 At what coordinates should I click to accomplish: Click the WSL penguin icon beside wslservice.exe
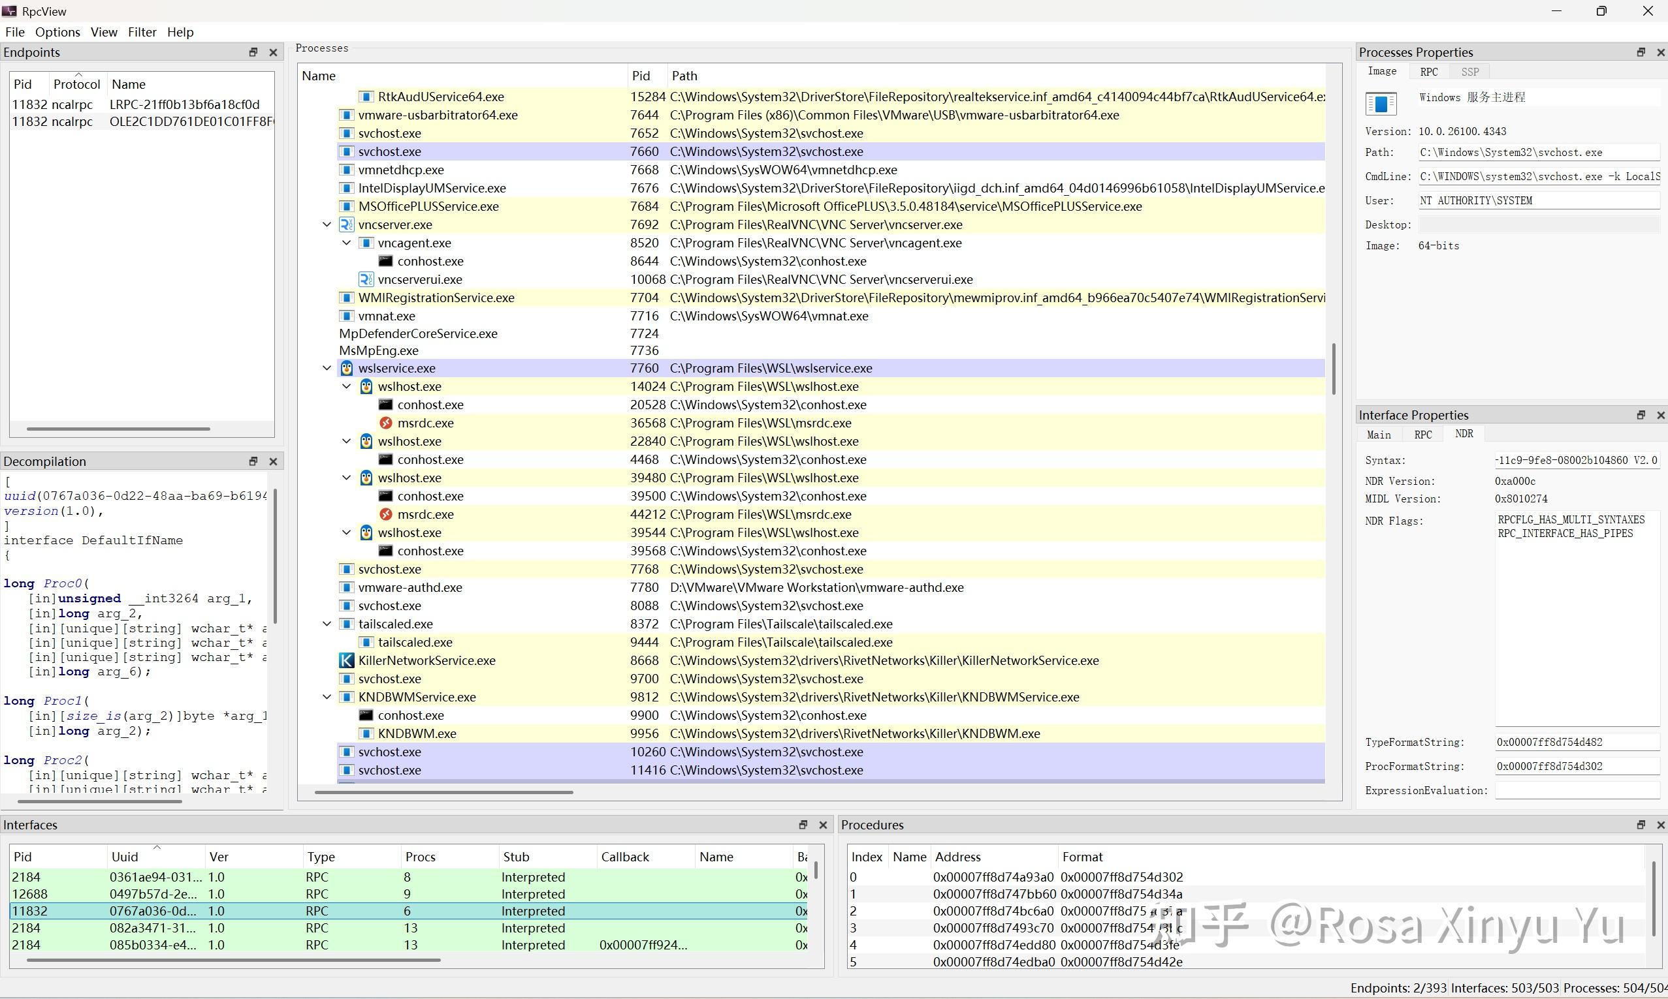click(x=347, y=368)
